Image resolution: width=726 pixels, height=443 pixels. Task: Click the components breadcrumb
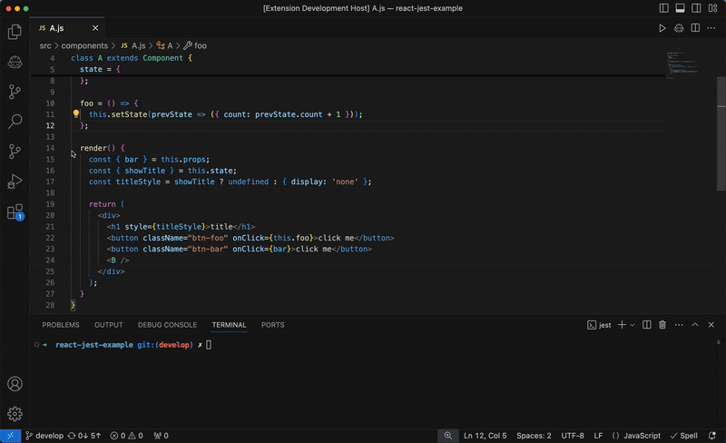[x=84, y=45]
